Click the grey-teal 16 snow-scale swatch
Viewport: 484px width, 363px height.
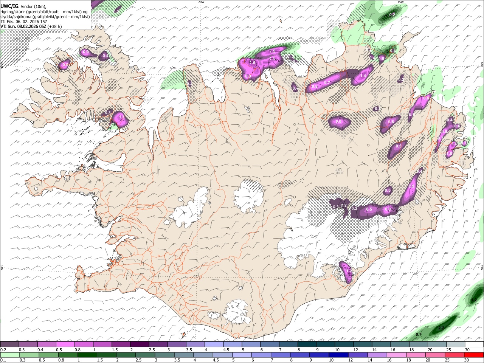(x=400, y=344)
